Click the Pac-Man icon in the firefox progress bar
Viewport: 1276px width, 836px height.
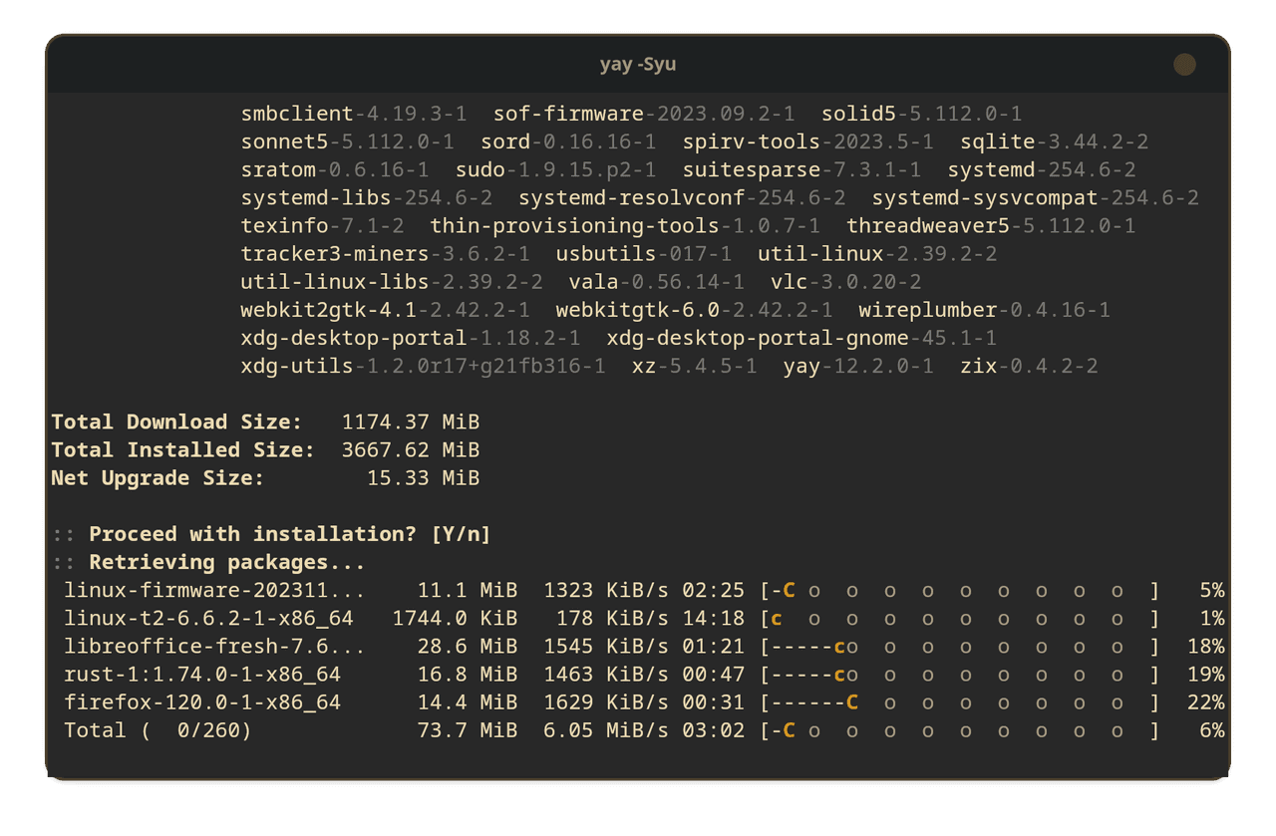point(852,702)
